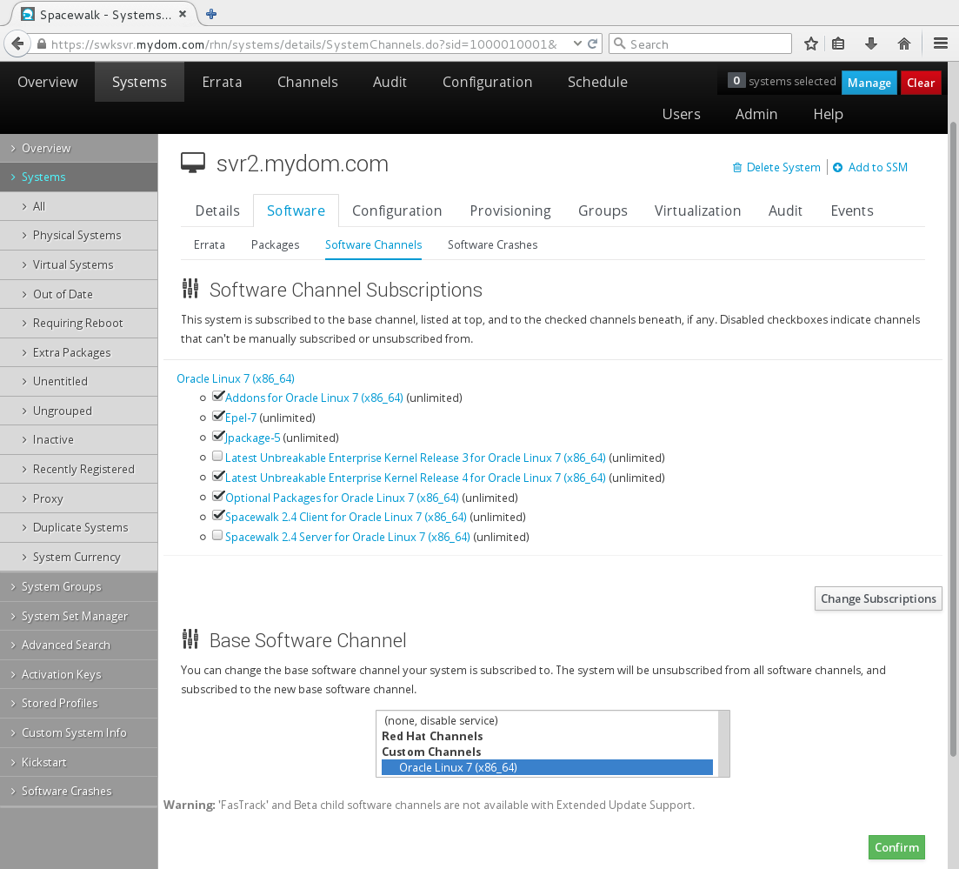Open the Packages sub-tab
This screenshot has width=959, height=869.
coord(276,244)
